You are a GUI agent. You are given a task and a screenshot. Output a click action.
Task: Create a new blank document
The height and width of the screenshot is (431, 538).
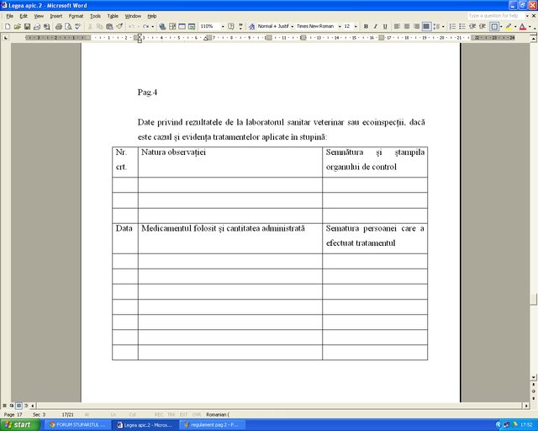point(8,26)
